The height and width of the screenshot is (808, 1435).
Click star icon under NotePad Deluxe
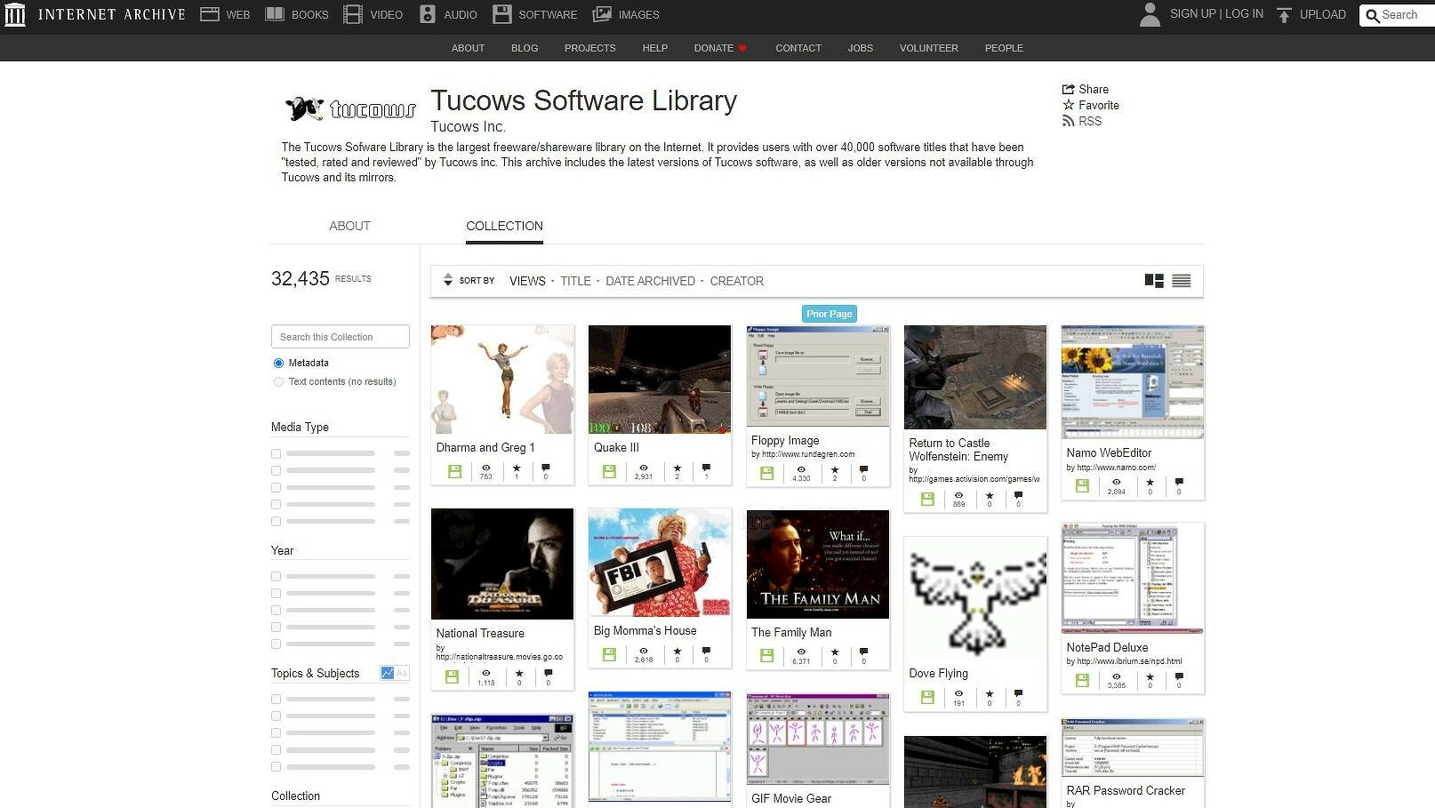(x=1150, y=676)
